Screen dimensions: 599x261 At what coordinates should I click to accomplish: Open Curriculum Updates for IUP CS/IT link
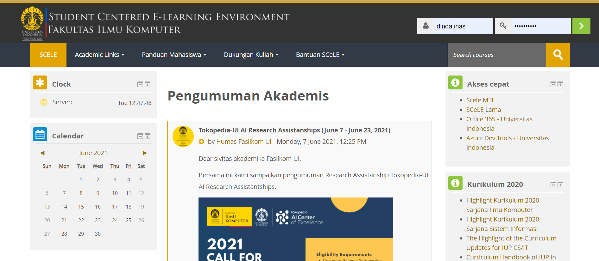pyautogui.click(x=511, y=243)
